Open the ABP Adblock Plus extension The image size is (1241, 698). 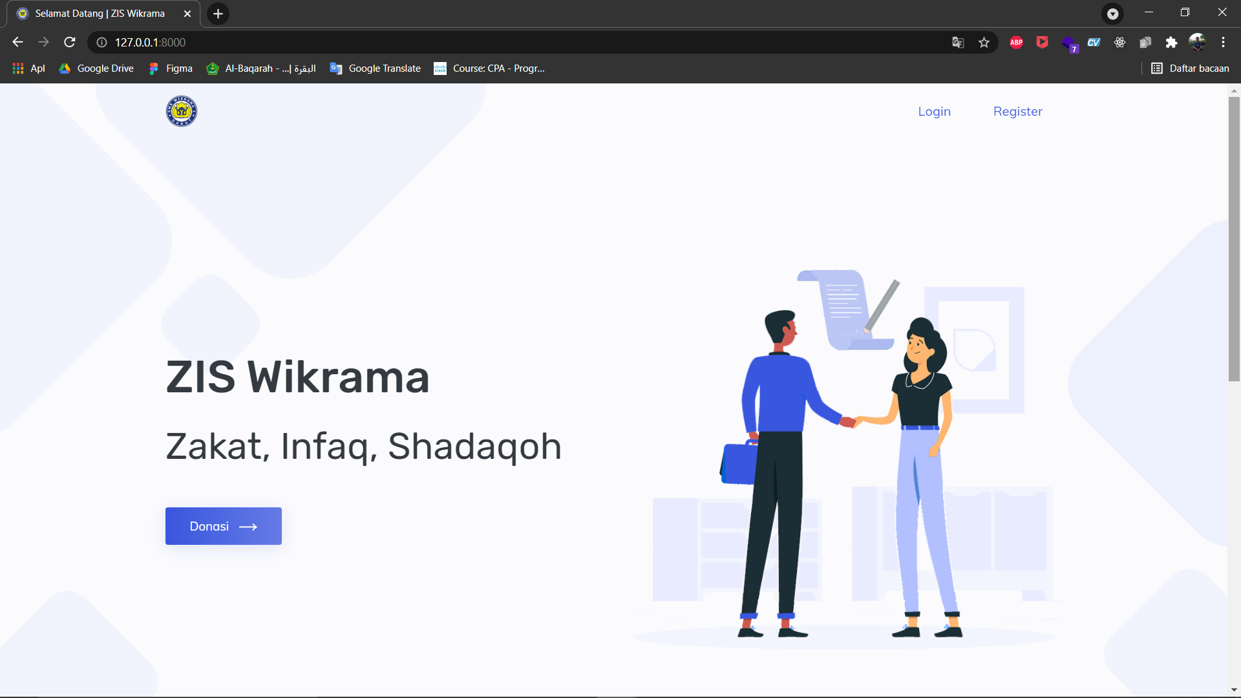(x=1016, y=43)
